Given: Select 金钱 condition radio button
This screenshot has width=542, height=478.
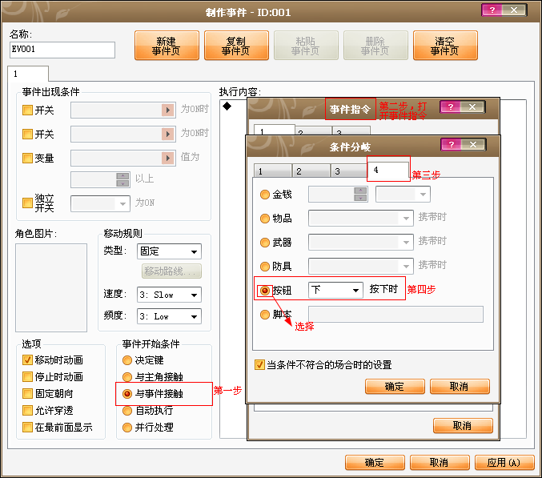Looking at the screenshot, I should click(265, 195).
